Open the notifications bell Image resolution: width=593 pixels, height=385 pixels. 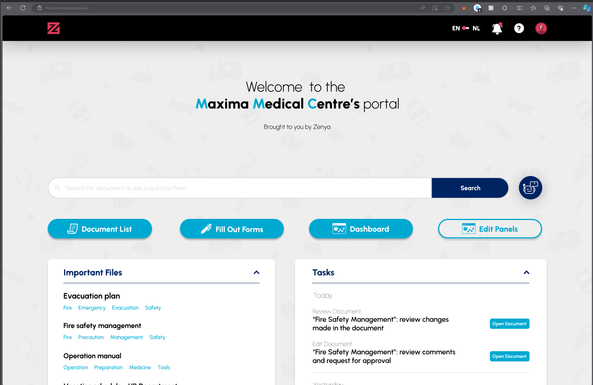497,28
